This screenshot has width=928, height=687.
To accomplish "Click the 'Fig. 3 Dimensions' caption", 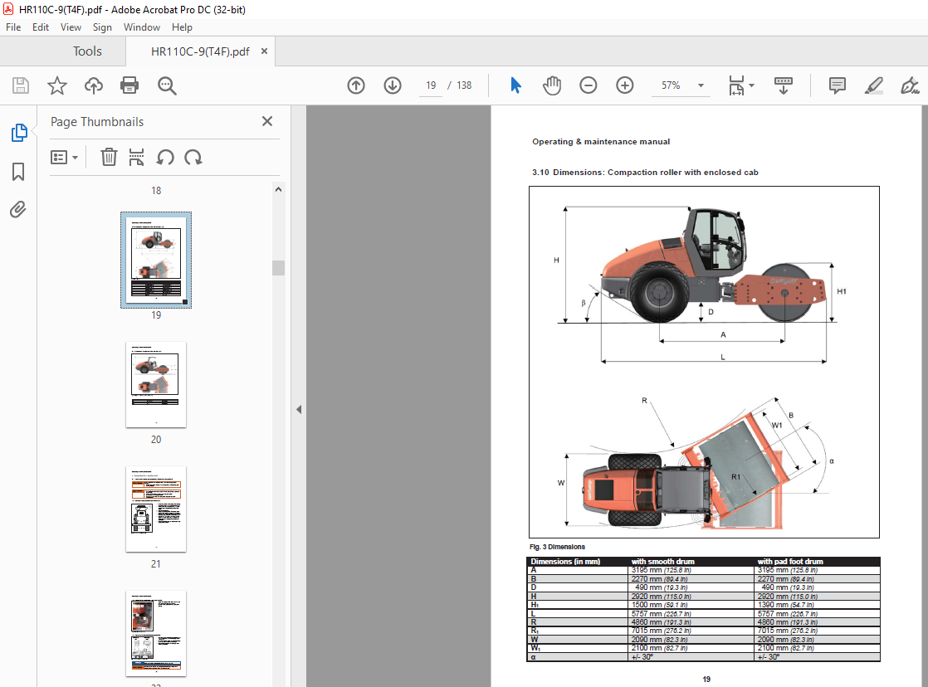I will click(557, 548).
